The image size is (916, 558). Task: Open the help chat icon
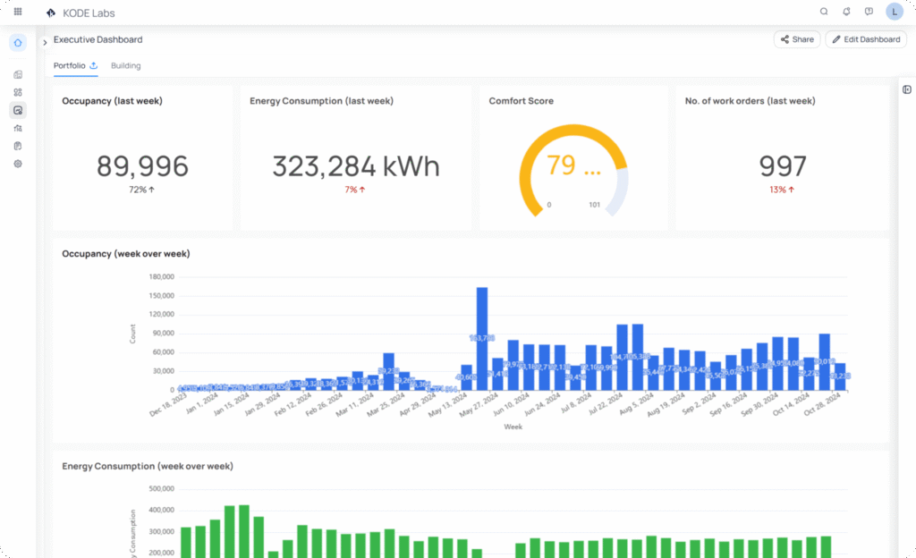point(869,12)
